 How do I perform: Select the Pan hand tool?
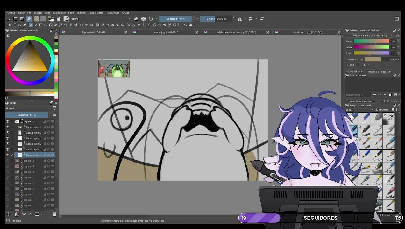click(x=191, y=25)
